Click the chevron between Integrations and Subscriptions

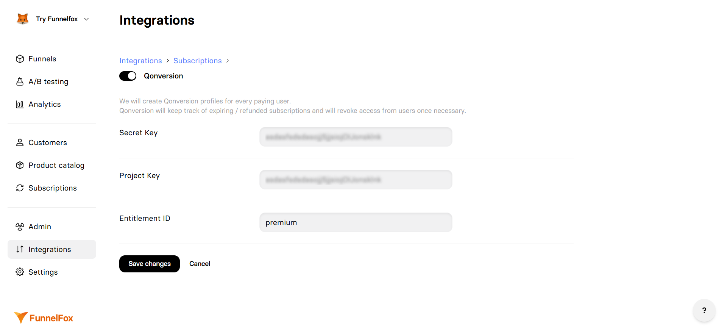pos(167,61)
